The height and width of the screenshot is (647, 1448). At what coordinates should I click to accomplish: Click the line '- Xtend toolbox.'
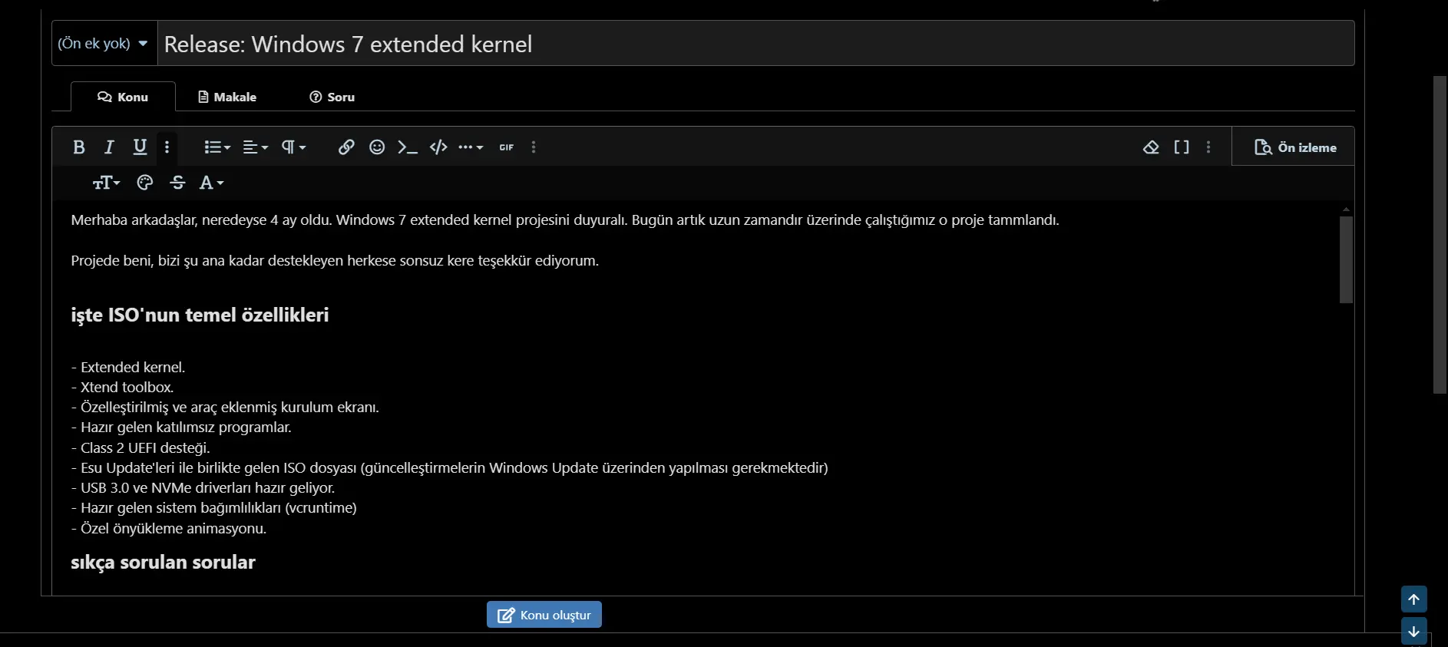point(122,387)
